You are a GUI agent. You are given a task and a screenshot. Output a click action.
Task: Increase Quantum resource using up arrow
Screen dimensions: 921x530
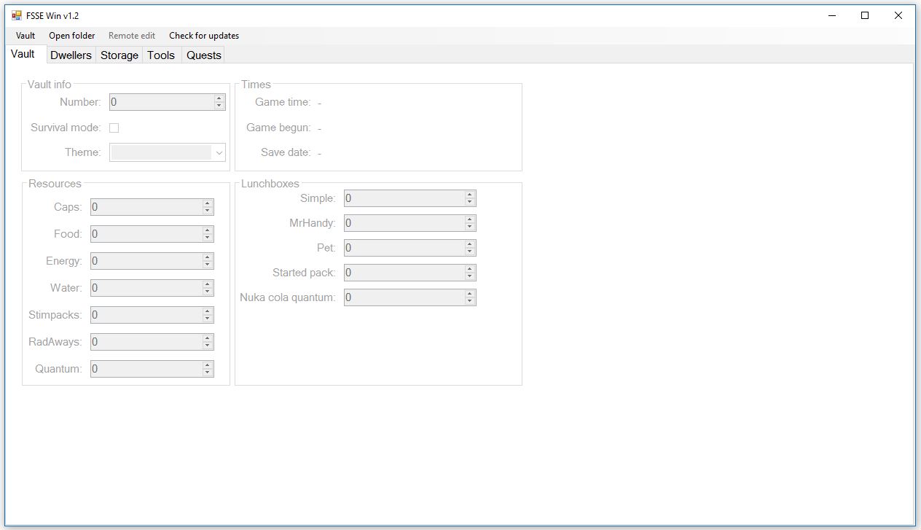[208, 365]
